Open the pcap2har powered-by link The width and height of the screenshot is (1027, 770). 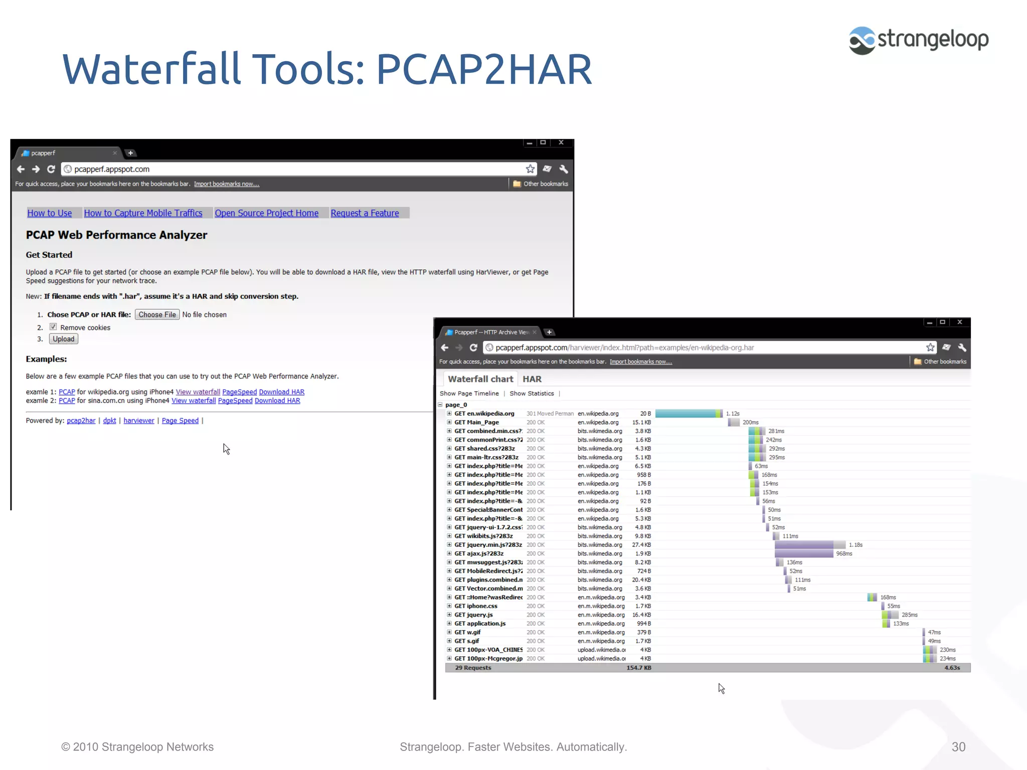coord(81,421)
